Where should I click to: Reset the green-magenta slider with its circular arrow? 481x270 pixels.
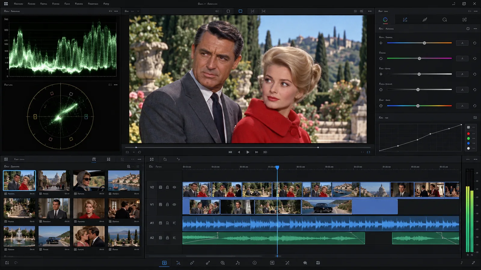coord(475,58)
